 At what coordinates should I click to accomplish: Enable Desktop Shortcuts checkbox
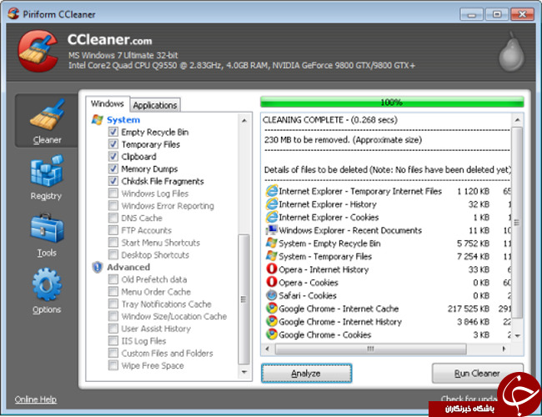pyautogui.click(x=113, y=254)
